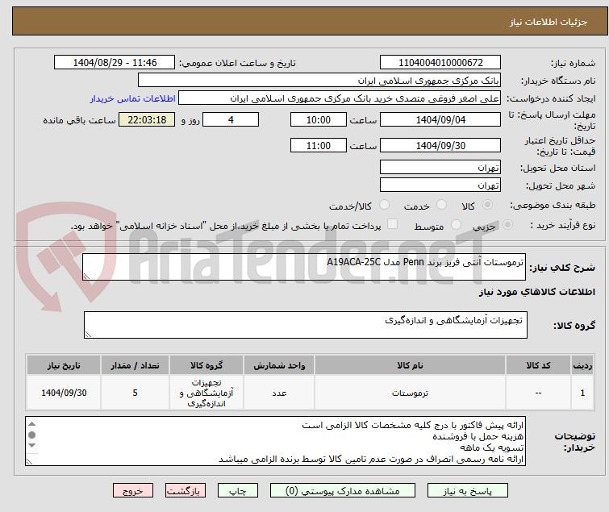Click the عدد unit cell
Viewport: 609px width, 512px height.
click(x=279, y=393)
